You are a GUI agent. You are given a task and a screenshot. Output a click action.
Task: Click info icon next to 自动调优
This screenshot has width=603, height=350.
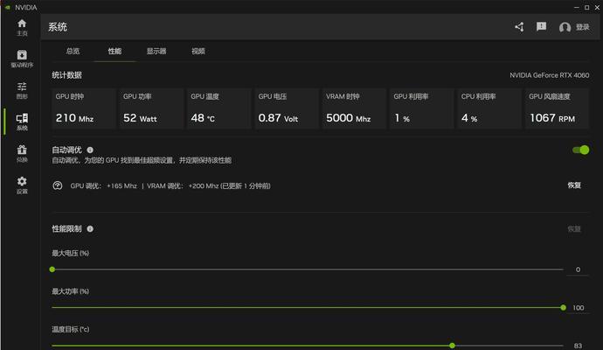[x=90, y=150]
